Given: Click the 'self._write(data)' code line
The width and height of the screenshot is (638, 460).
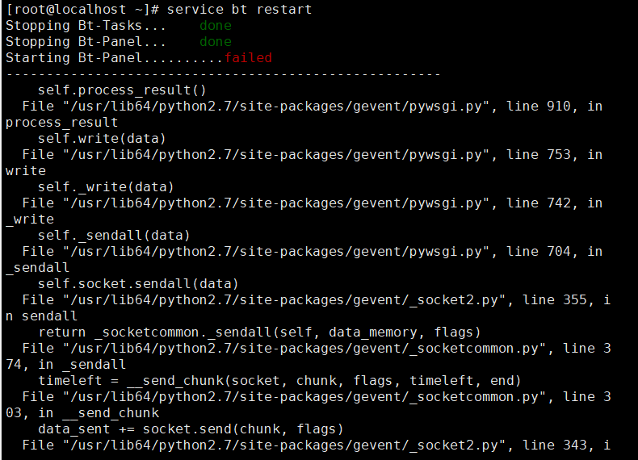Looking at the screenshot, I should click(x=106, y=186).
